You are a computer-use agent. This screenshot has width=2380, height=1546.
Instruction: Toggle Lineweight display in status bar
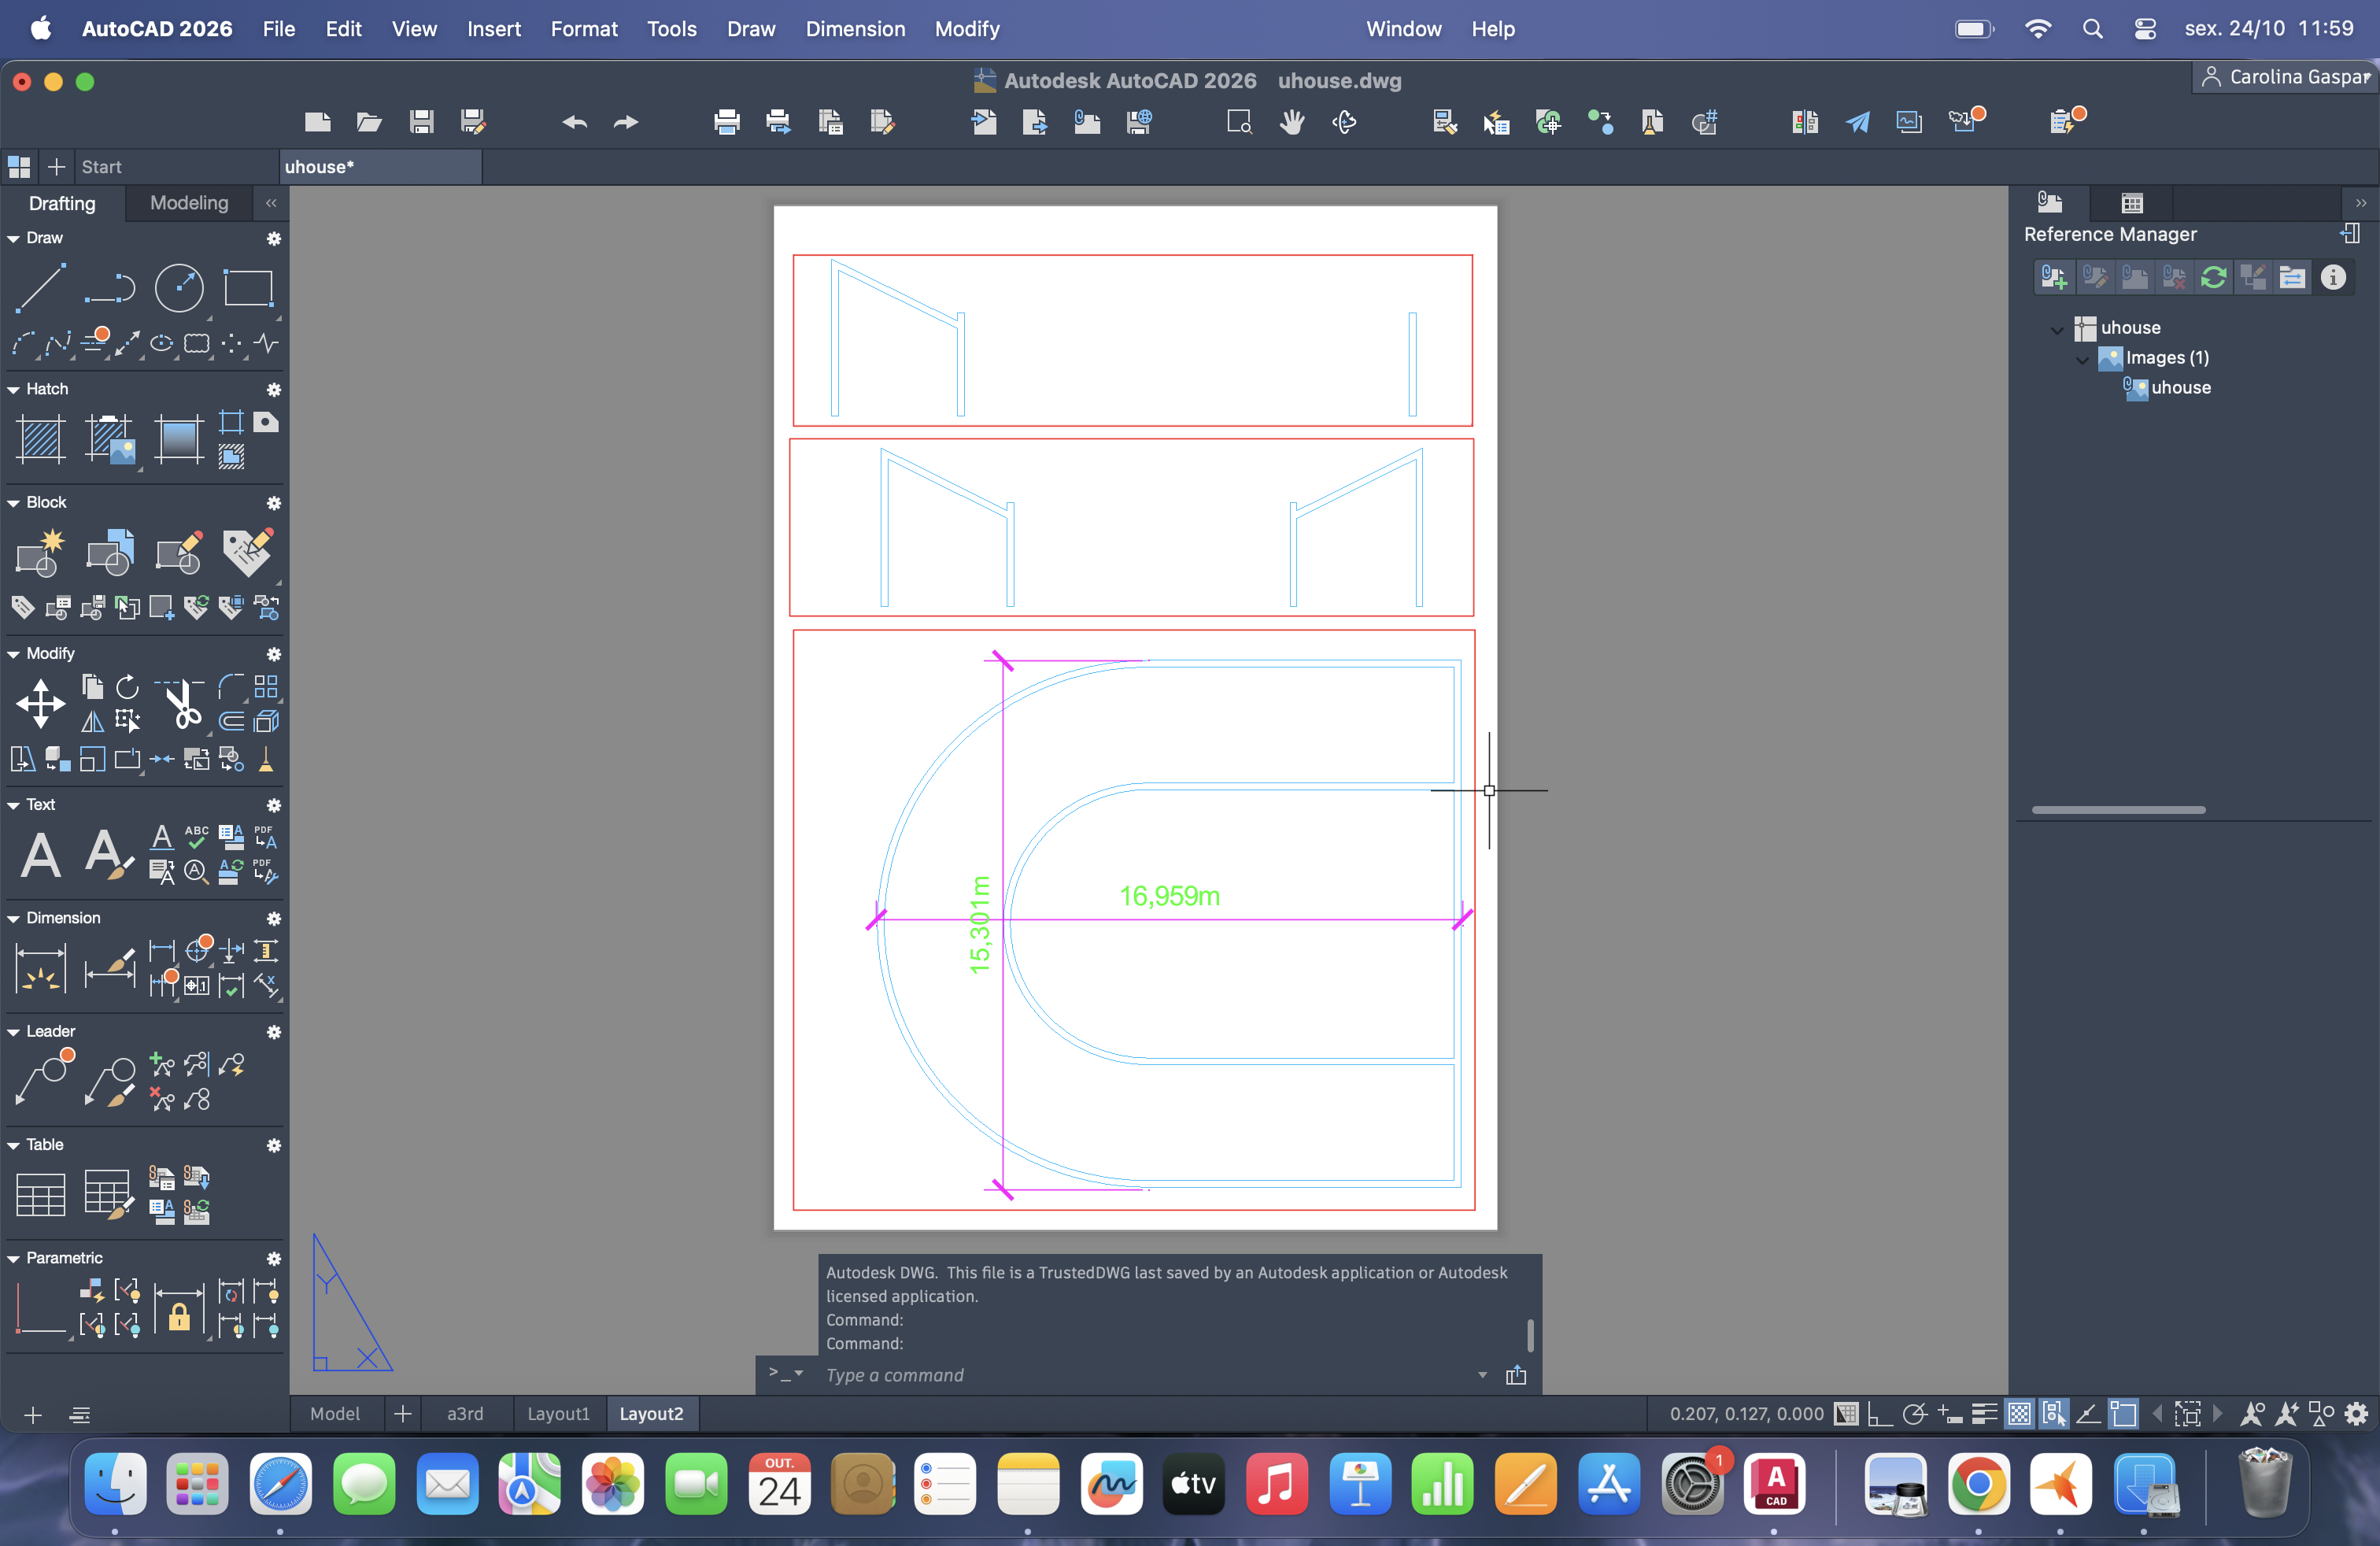pyautogui.click(x=1984, y=1414)
